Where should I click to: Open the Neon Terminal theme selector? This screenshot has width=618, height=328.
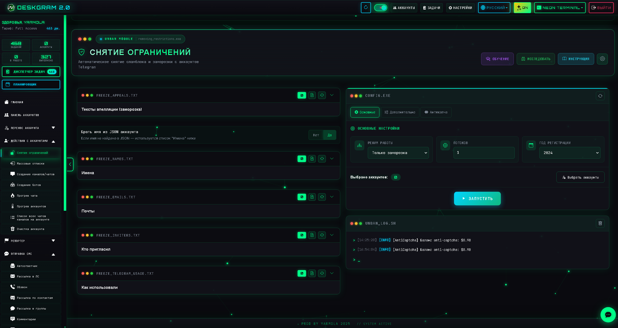[x=560, y=8]
